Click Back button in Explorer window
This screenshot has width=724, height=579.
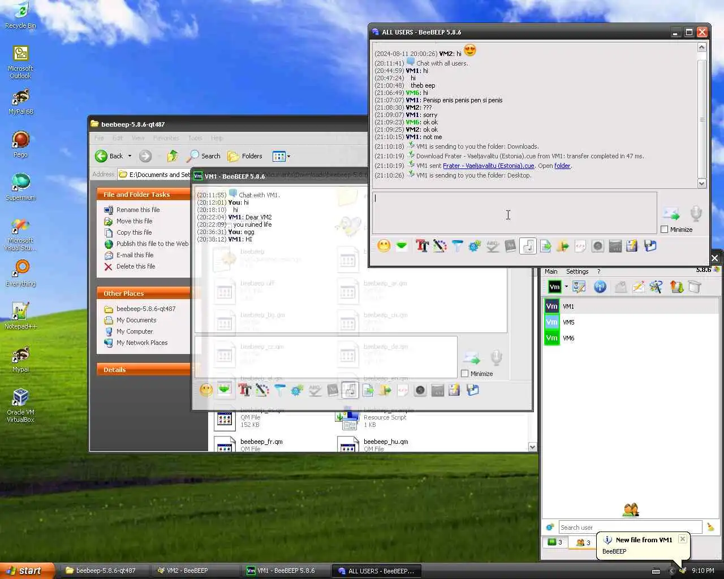[x=109, y=156]
